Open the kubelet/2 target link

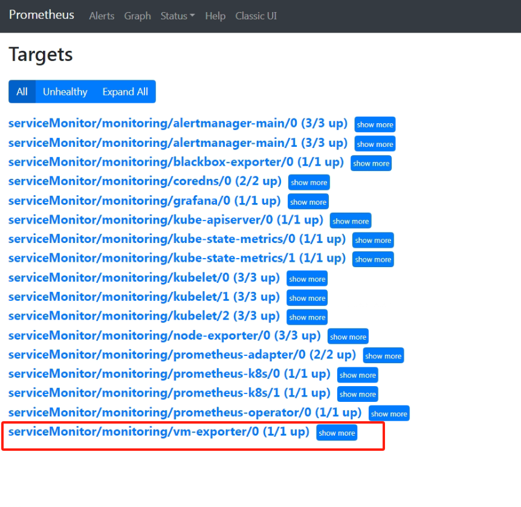(144, 316)
